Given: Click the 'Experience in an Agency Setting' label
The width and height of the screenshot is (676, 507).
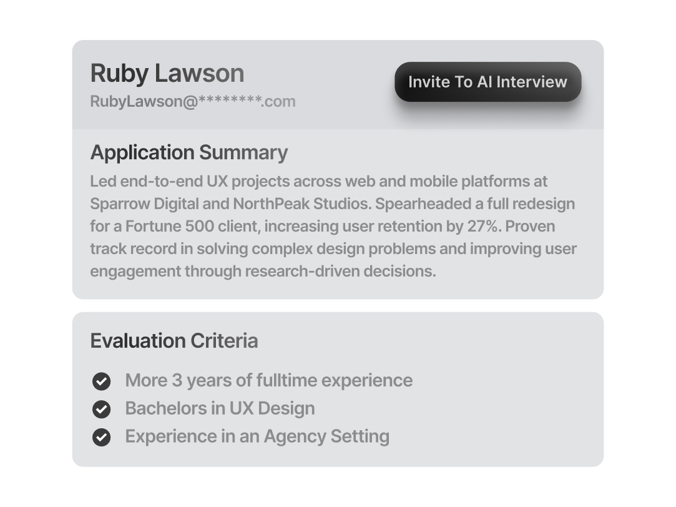Looking at the screenshot, I should coord(257,436).
